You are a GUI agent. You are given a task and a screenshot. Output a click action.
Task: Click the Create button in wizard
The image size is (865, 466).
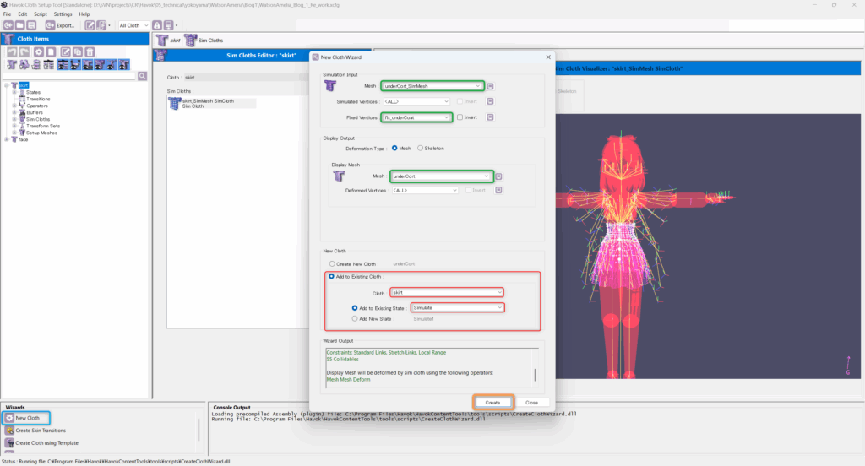click(492, 403)
